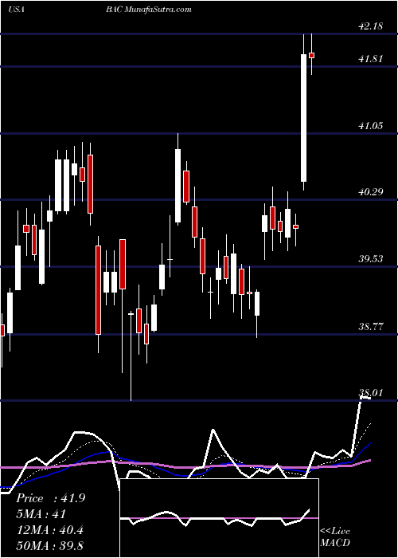Click the 50MA : 39.8 readout
The height and width of the screenshot is (558, 398).
click(x=49, y=546)
